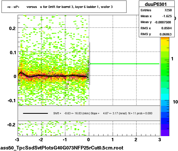Click the x-axis label -3

point(17,140)
